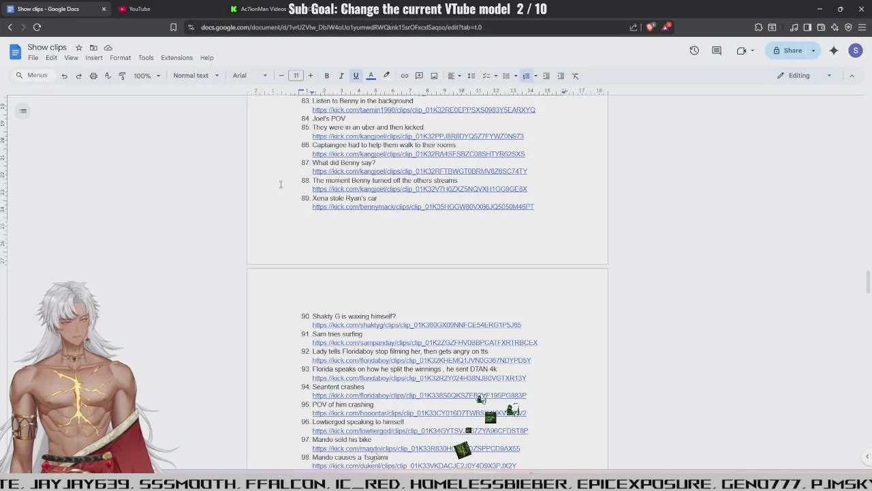This screenshot has height=491, width=872.
Task: Open the Xena stole Ryan's car link
Action: click(423, 207)
